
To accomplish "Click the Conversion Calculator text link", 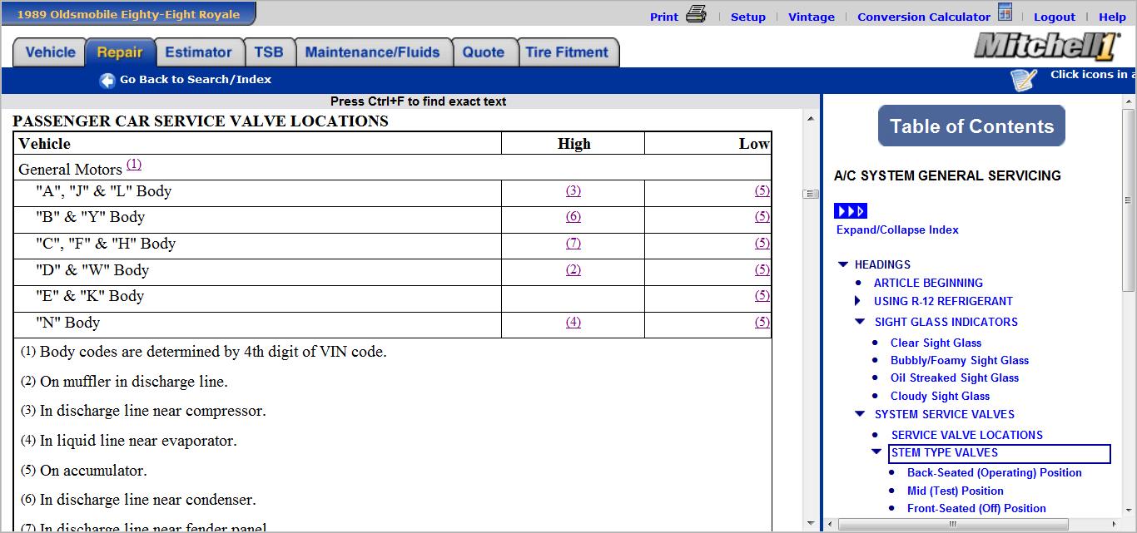I will pyautogui.click(x=924, y=17).
